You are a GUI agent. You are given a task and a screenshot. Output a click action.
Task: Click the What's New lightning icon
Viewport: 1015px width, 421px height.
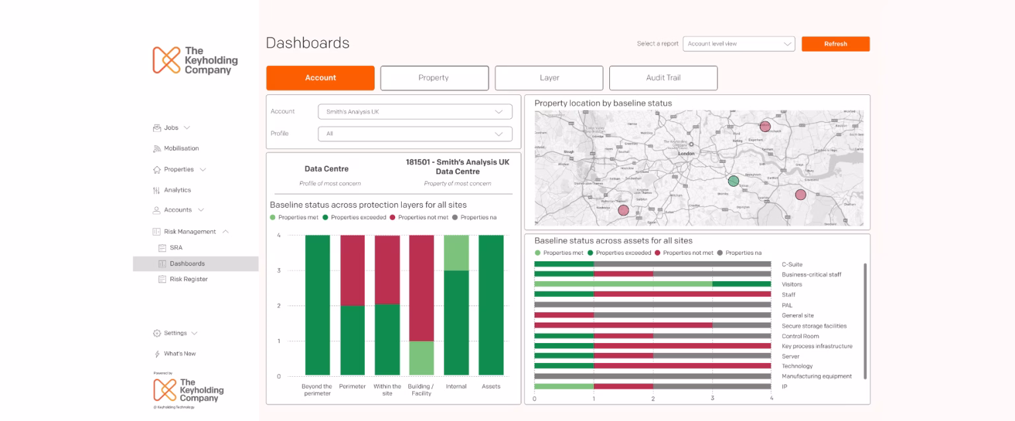point(157,354)
